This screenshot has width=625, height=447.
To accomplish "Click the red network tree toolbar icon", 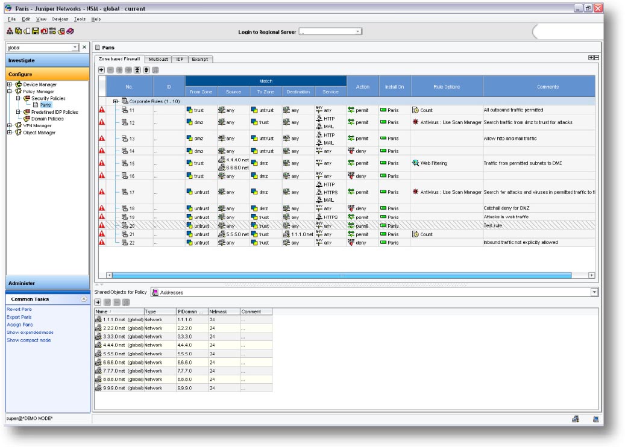I will (x=10, y=31).
